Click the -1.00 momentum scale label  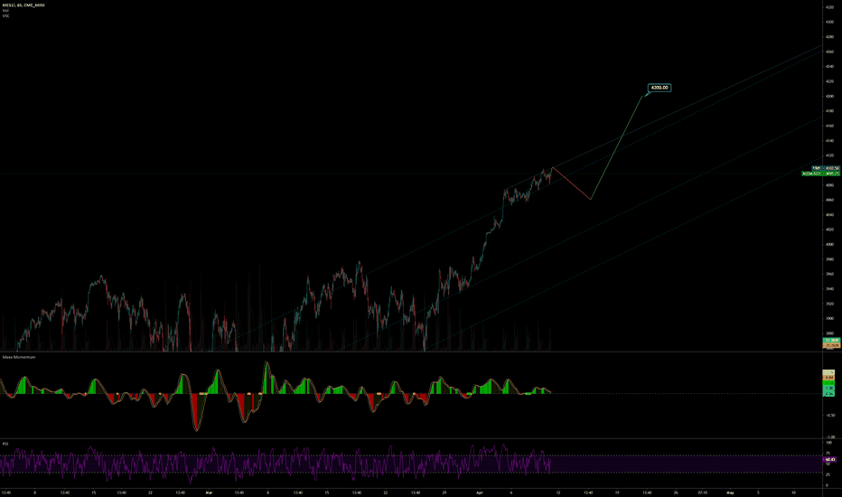pos(830,436)
